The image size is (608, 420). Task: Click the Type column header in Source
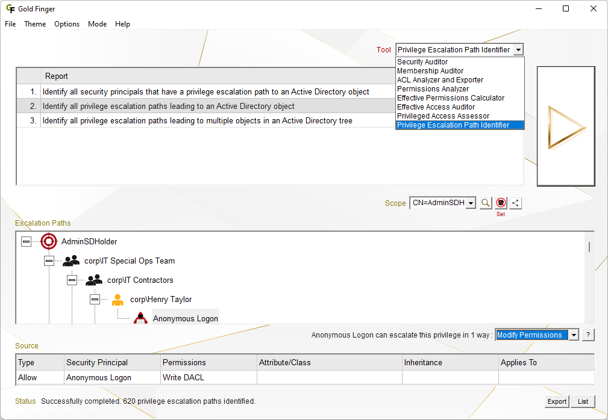(x=40, y=363)
